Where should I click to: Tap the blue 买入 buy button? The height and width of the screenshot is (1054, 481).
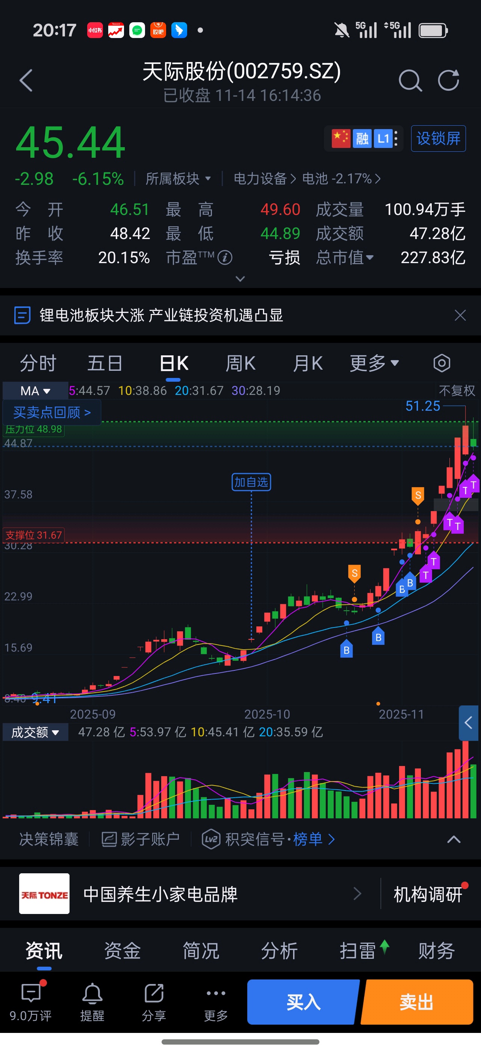(303, 1002)
